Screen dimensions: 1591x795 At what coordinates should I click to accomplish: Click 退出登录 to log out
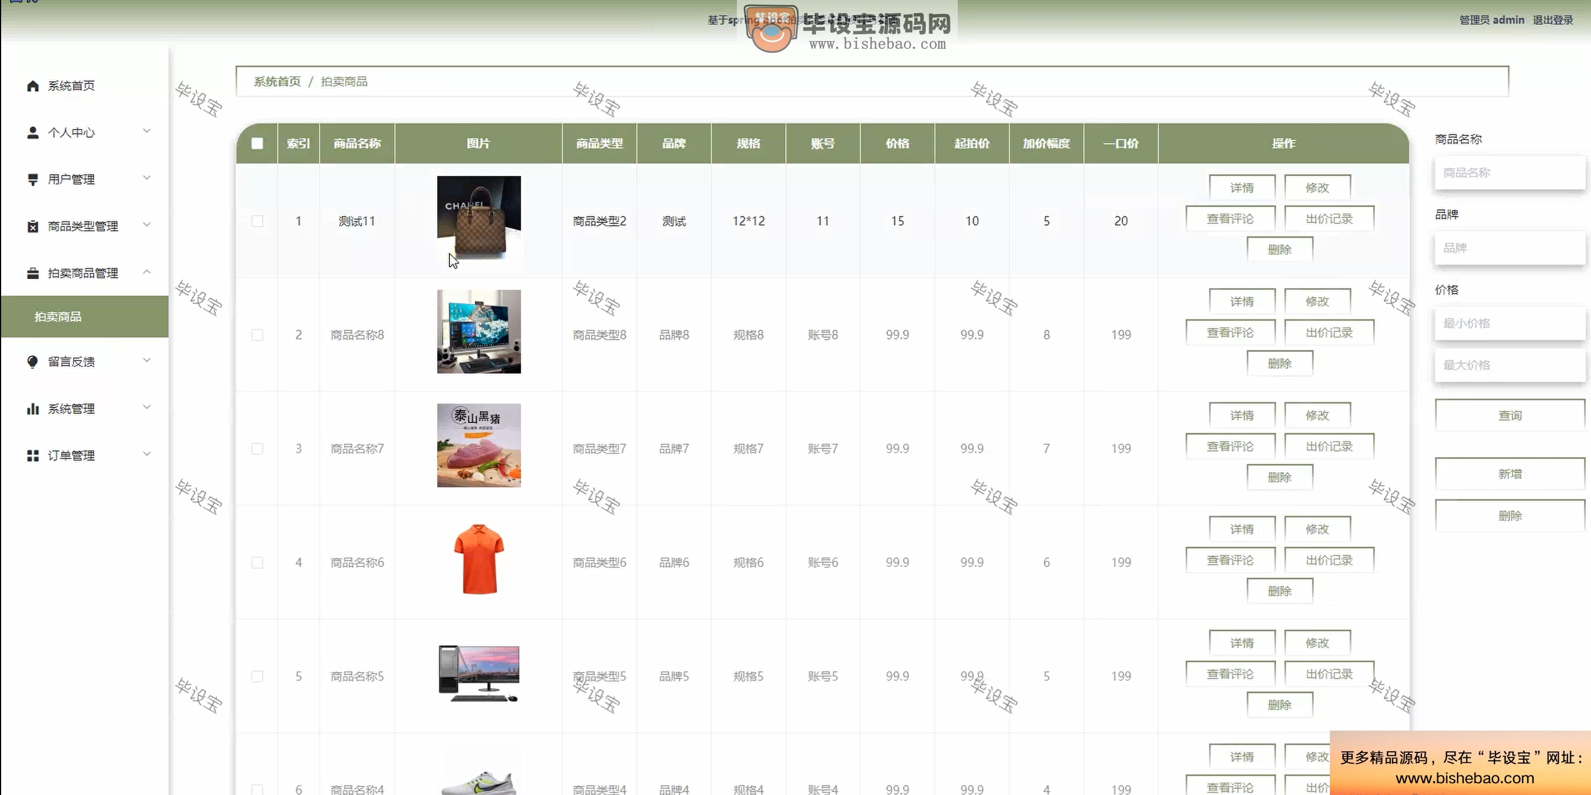pyautogui.click(x=1553, y=20)
